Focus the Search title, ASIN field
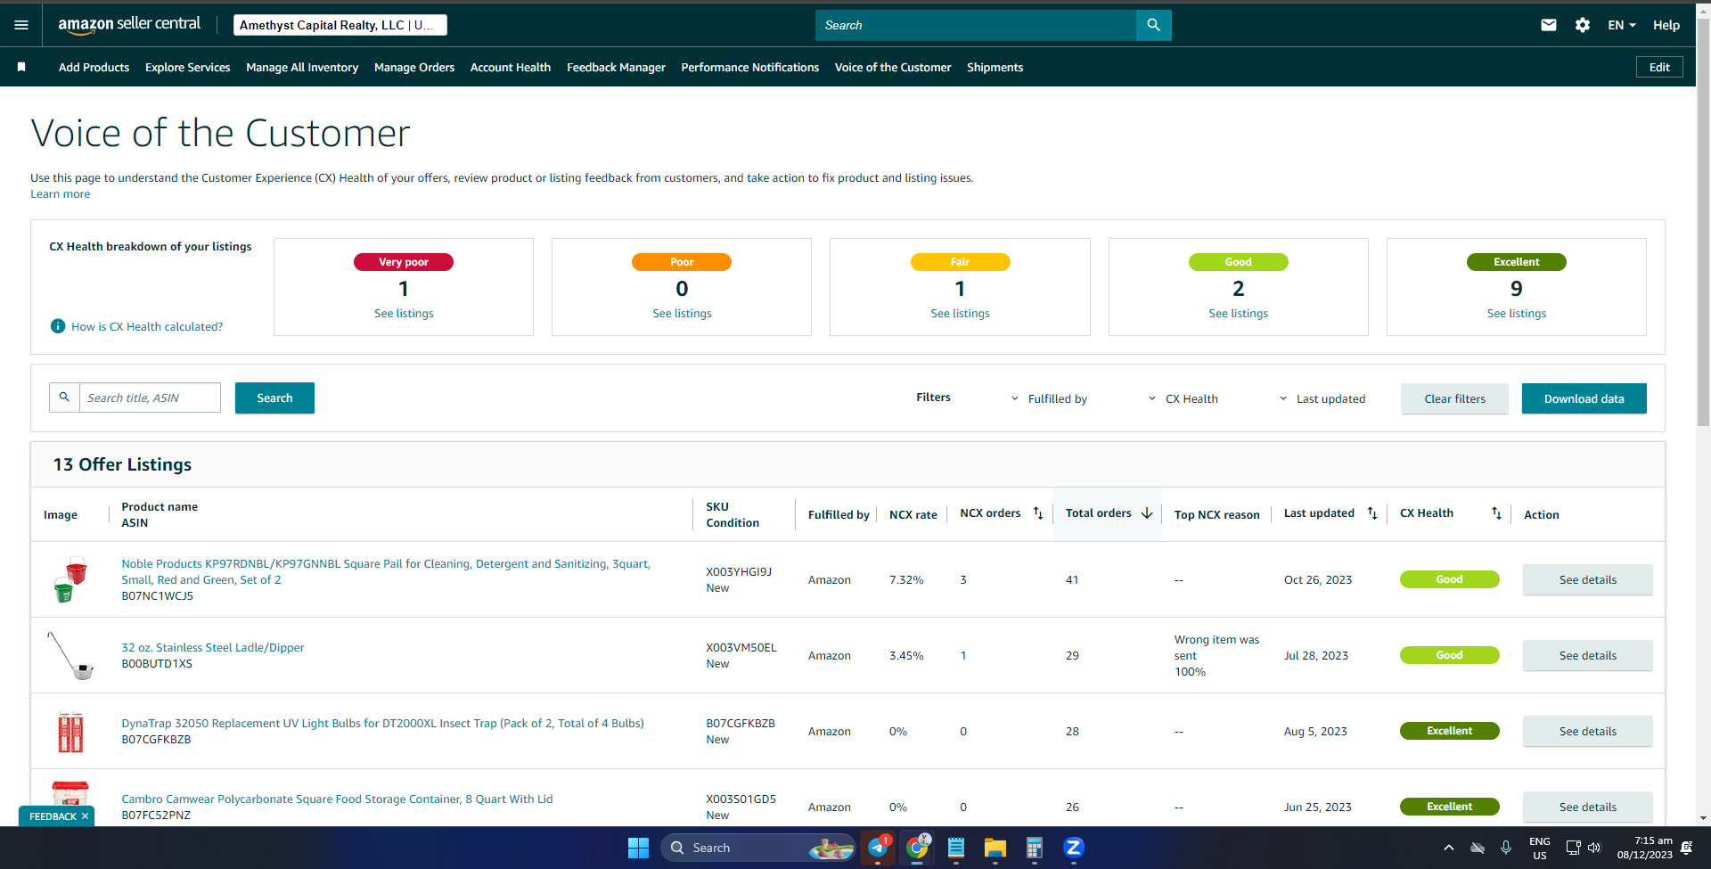 pos(150,398)
